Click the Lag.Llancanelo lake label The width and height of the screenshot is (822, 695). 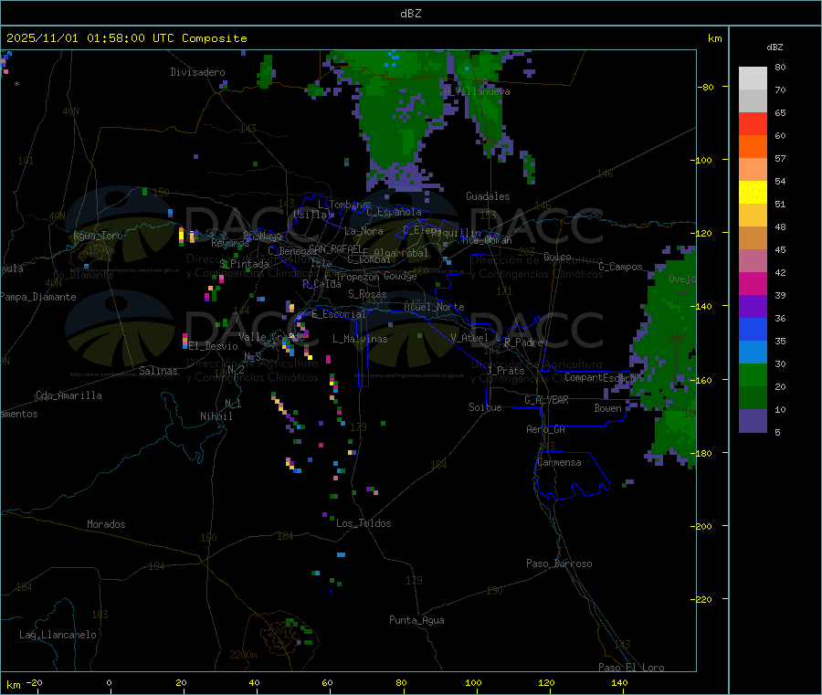[x=58, y=635]
